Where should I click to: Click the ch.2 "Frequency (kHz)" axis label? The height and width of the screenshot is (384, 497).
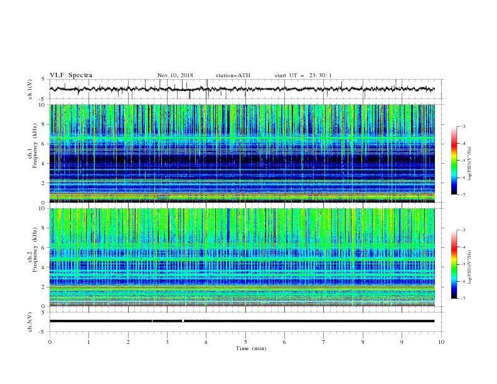35,250
